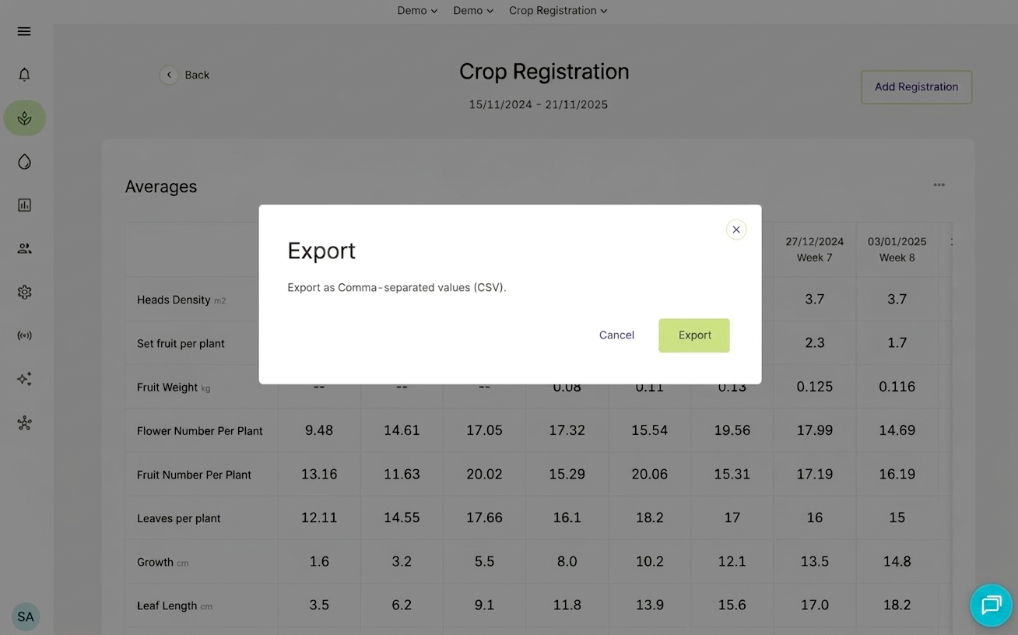This screenshot has width=1018, height=635.
Task: Click Flower Number value 19.56
Action: point(732,430)
